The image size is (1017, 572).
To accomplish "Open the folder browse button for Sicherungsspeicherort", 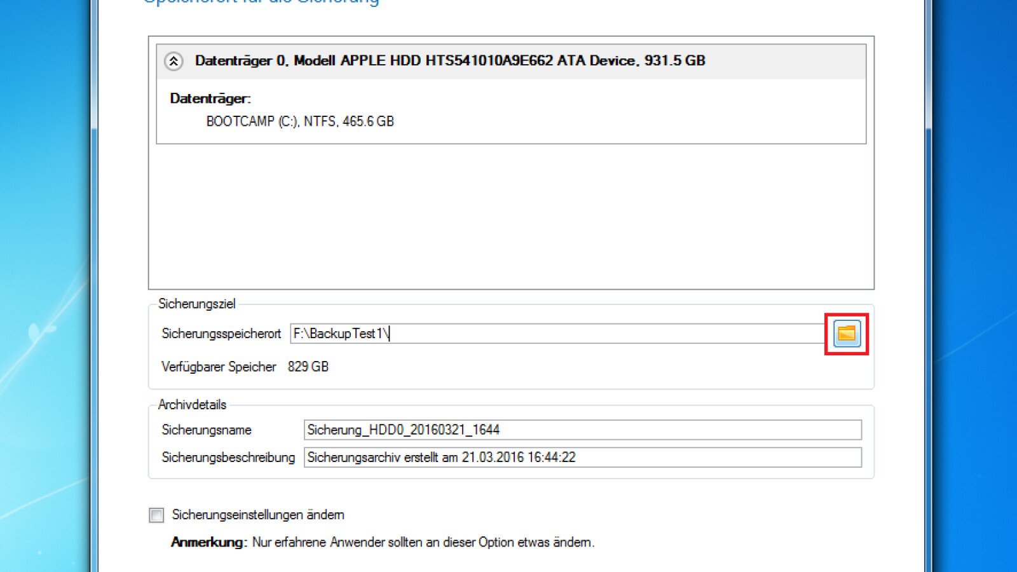I will pos(847,334).
